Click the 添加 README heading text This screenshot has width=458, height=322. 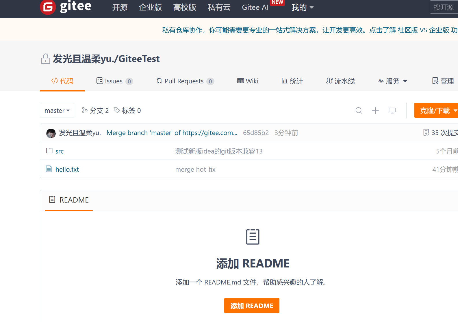pyautogui.click(x=253, y=263)
